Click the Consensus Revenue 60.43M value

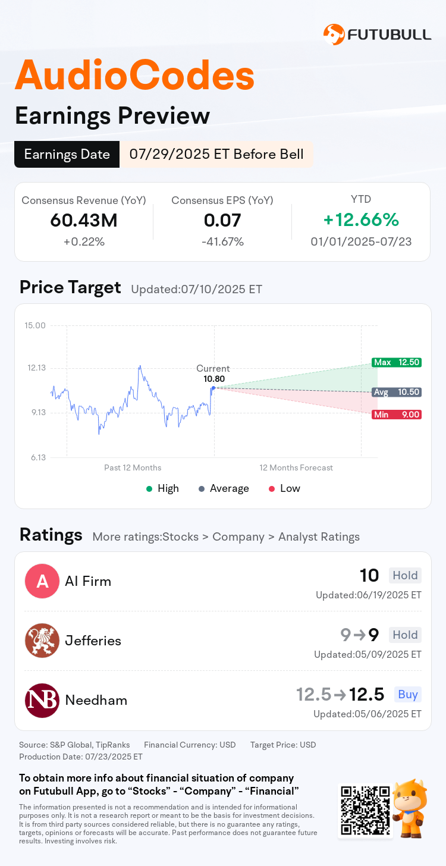point(84,220)
